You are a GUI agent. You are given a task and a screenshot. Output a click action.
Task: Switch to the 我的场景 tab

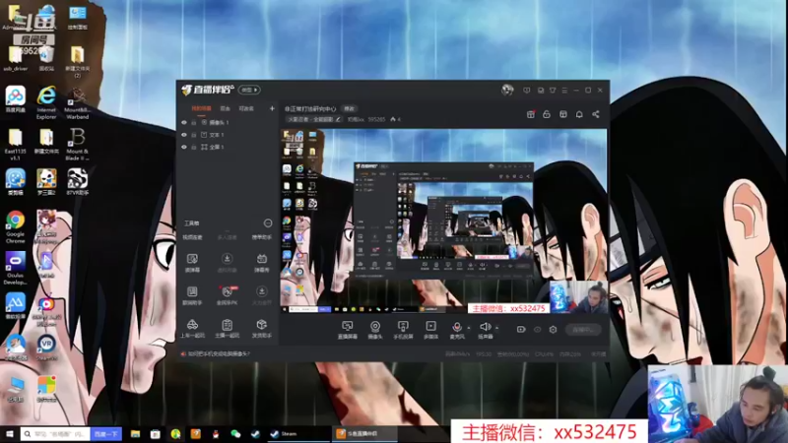pos(201,108)
